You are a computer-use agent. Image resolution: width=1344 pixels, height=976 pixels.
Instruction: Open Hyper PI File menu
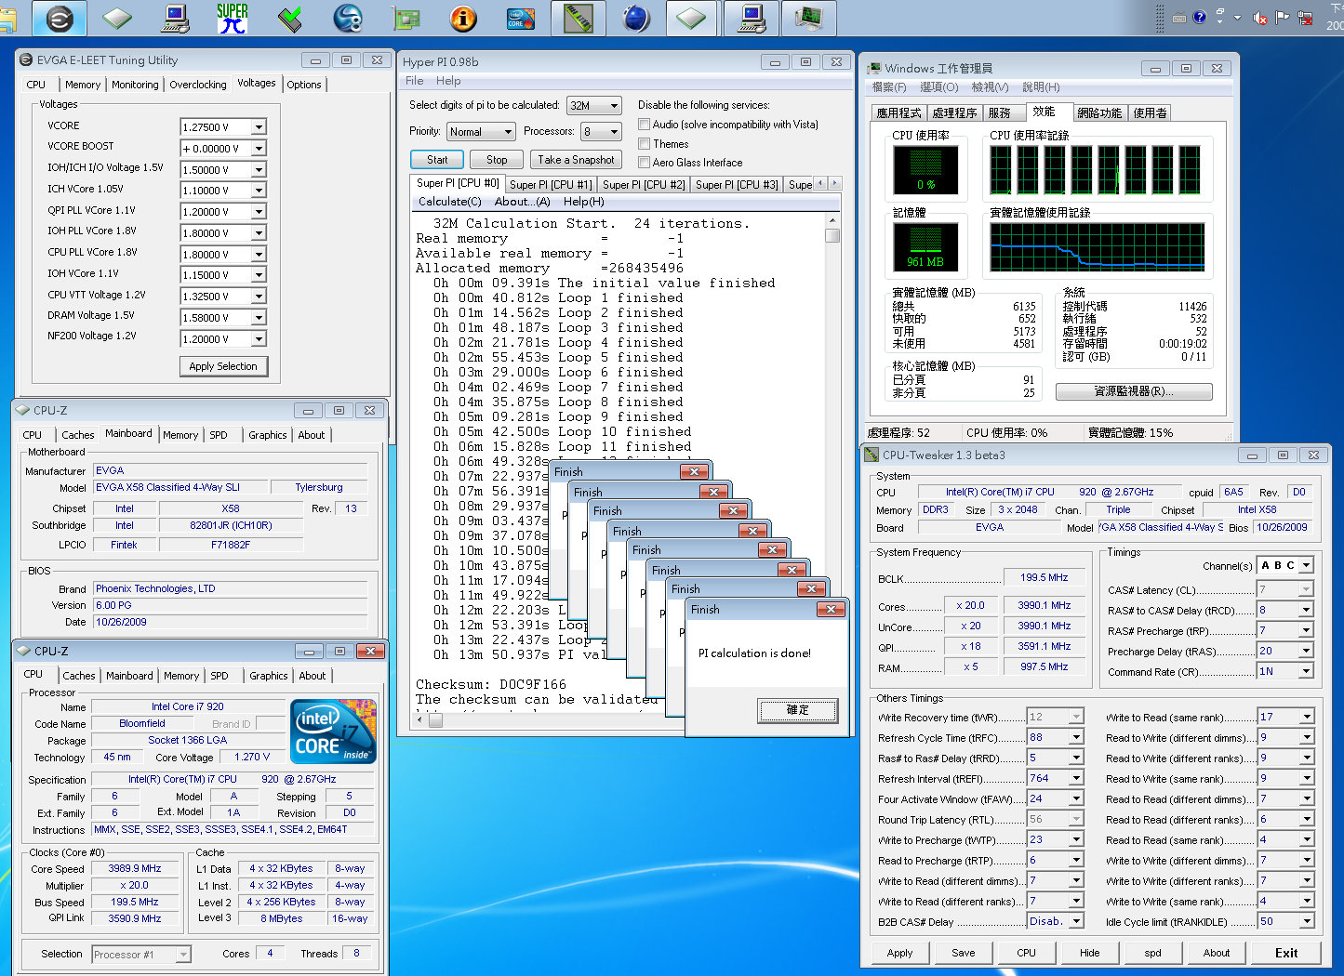point(415,81)
